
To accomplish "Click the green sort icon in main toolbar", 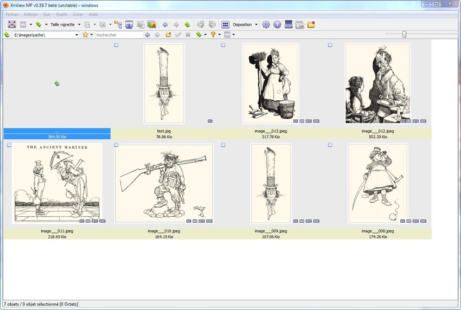I will (x=39, y=24).
